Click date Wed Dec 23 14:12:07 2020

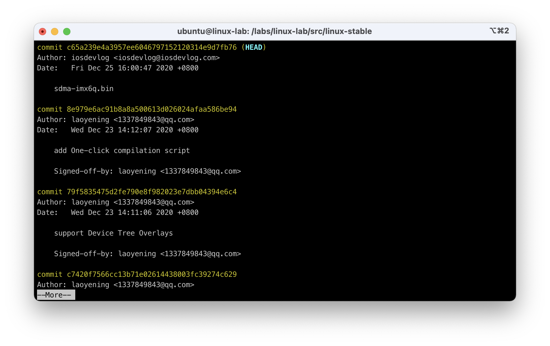pos(122,130)
